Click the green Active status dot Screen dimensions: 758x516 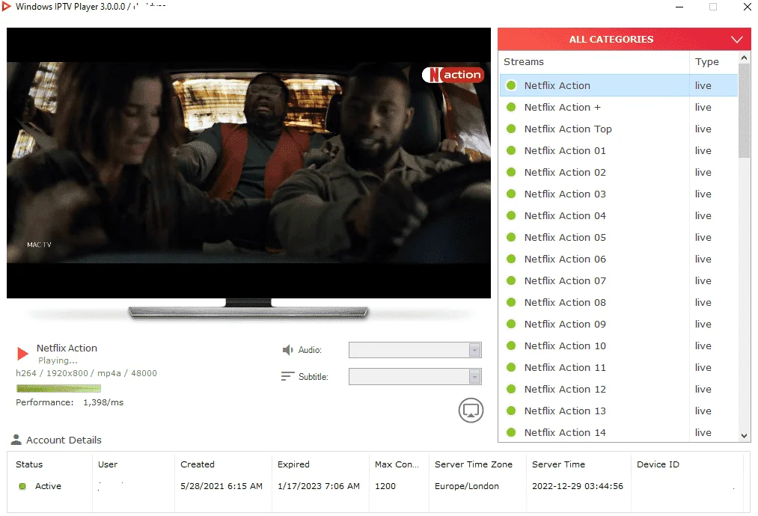22,486
